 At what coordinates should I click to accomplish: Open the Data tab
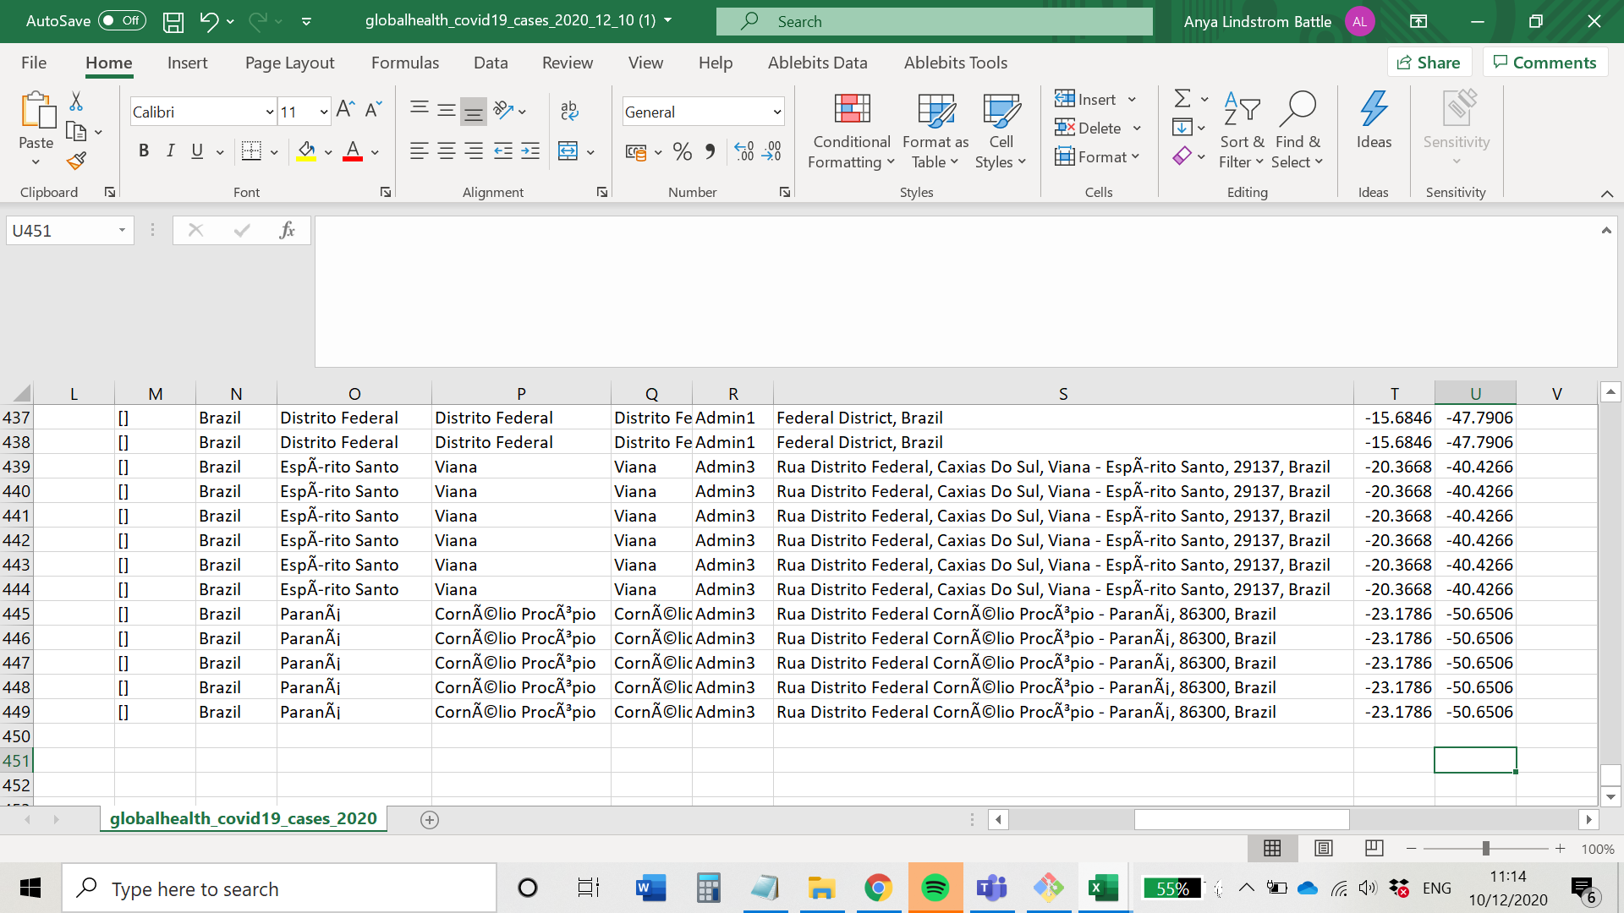[x=491, y=63]
